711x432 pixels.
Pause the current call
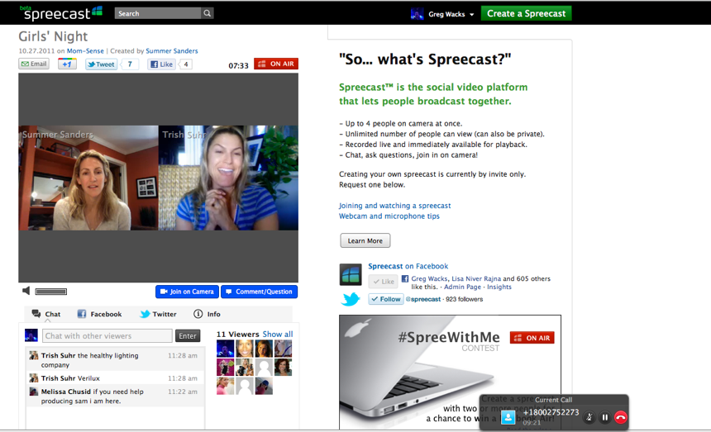(605, 417)
